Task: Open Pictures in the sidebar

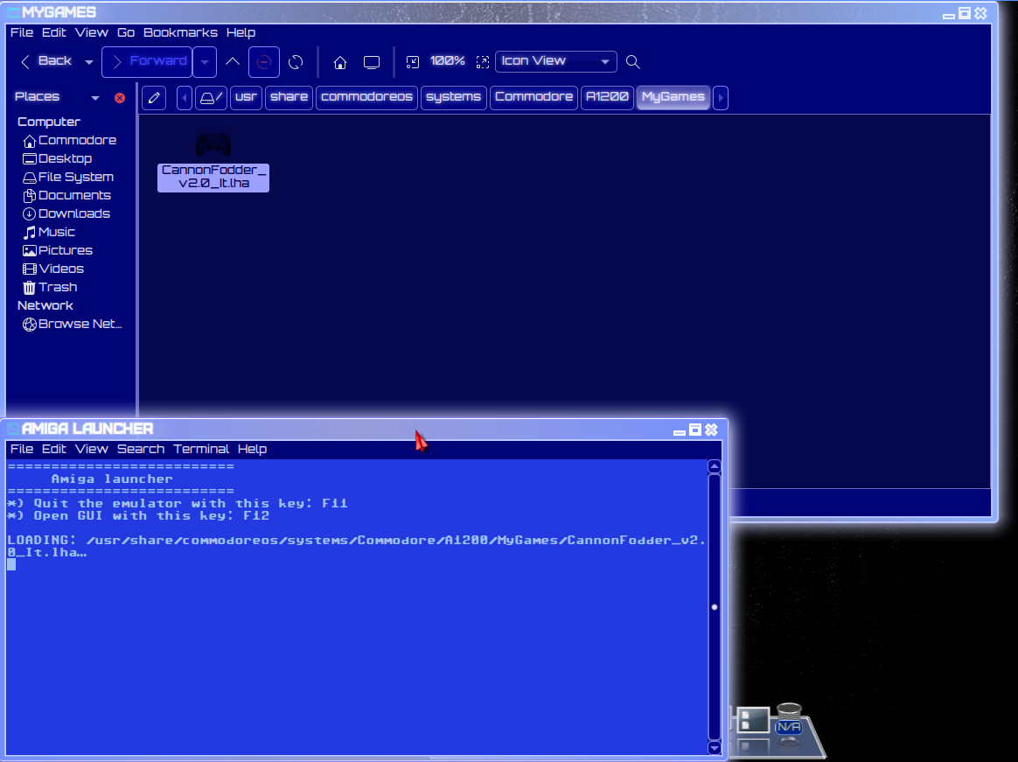Action: 57,250
